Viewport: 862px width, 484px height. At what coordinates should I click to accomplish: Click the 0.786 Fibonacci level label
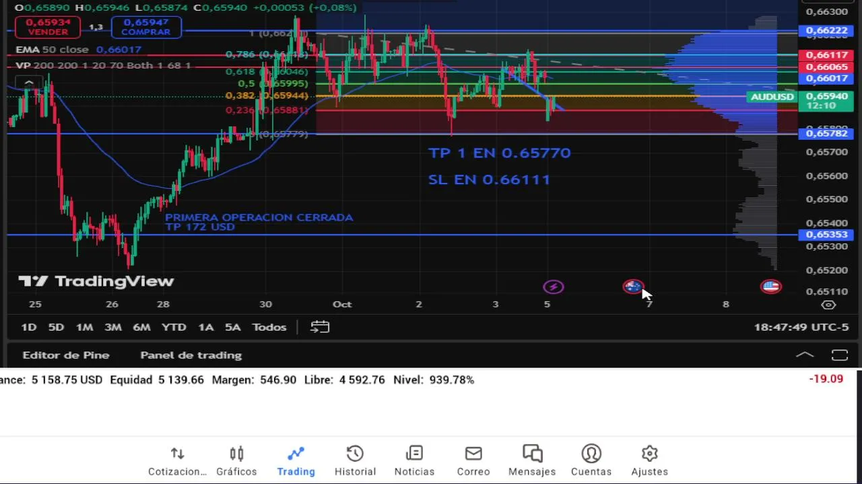[267, 55]
